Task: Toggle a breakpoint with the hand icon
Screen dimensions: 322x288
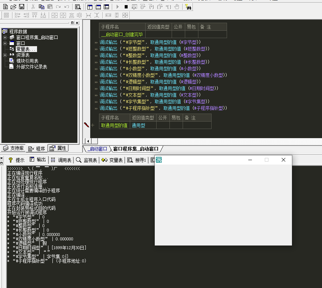Action: tap(177, 7)
